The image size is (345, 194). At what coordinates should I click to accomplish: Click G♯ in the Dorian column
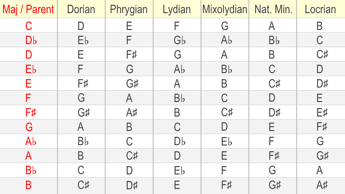coord(84,112)
